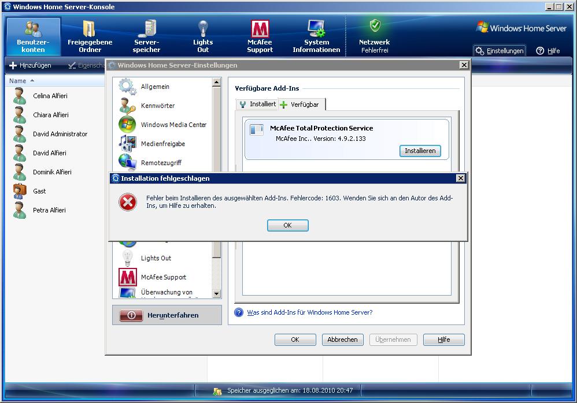
Task: Click the Netzwerk Fehlerfrei shield icon
Action: pos(375,26)
